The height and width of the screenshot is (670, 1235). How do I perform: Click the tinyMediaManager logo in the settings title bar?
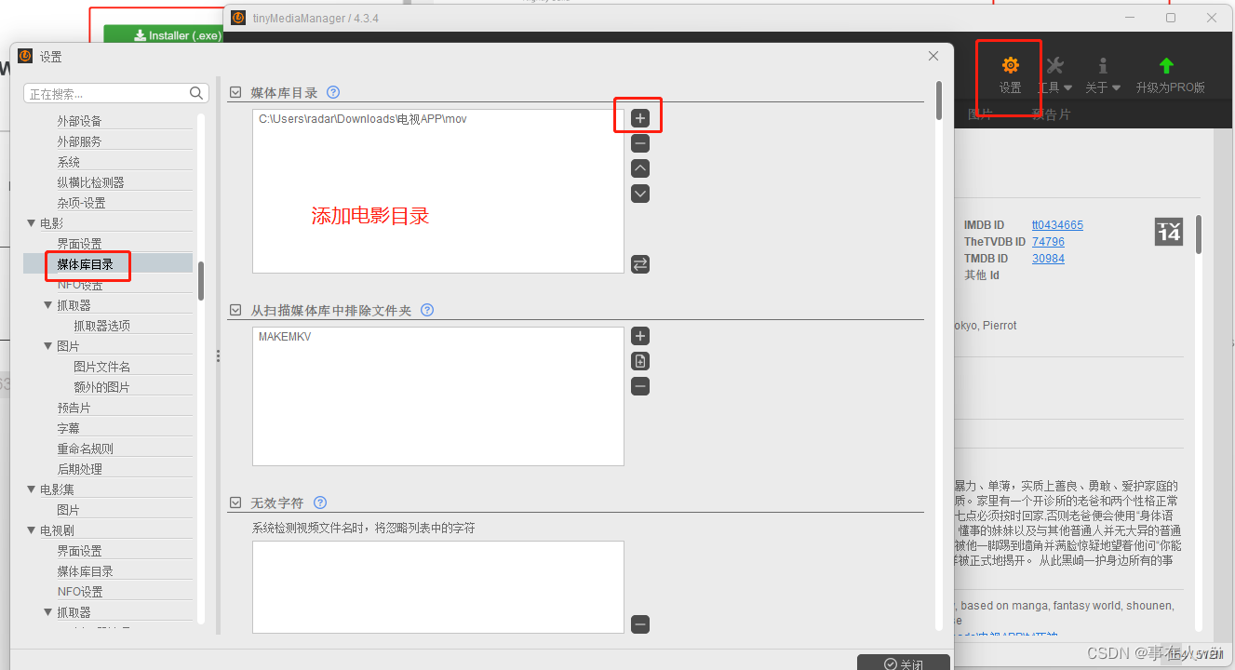(25, 56)
